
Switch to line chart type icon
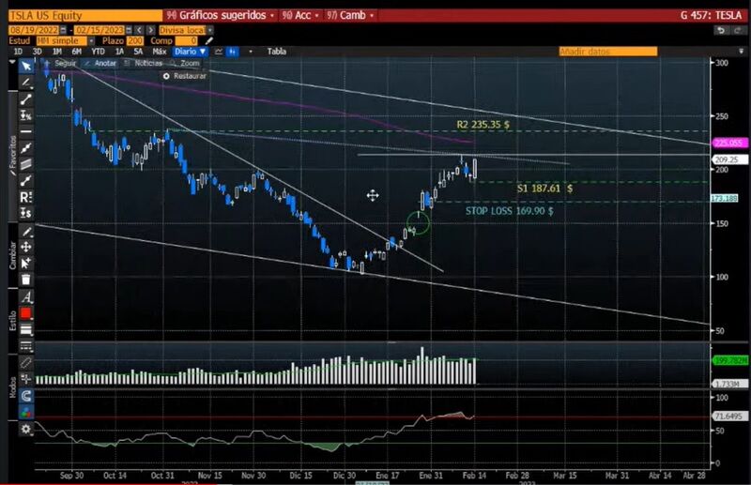click(x=219, y=52)
